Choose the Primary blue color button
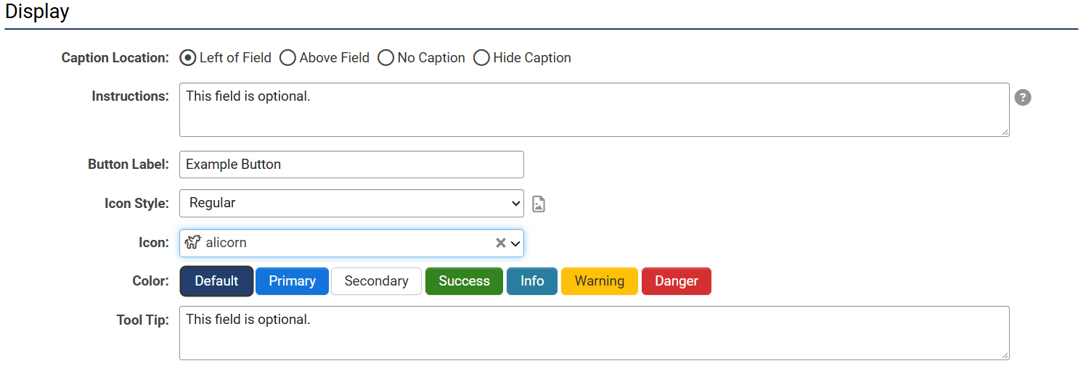 coord(292,281)
